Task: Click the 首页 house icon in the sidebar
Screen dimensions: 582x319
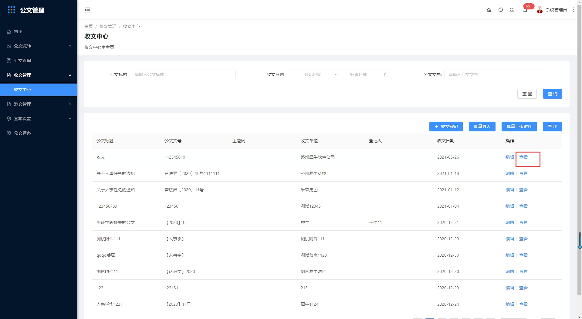Action: (x=9, y=31)
